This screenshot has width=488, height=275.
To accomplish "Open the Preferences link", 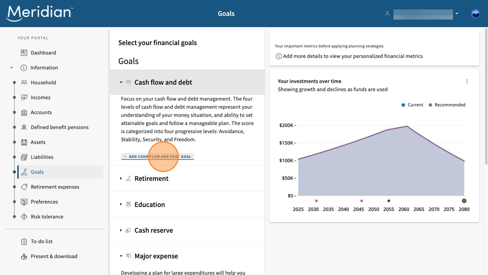I will [x=44, y=202].
